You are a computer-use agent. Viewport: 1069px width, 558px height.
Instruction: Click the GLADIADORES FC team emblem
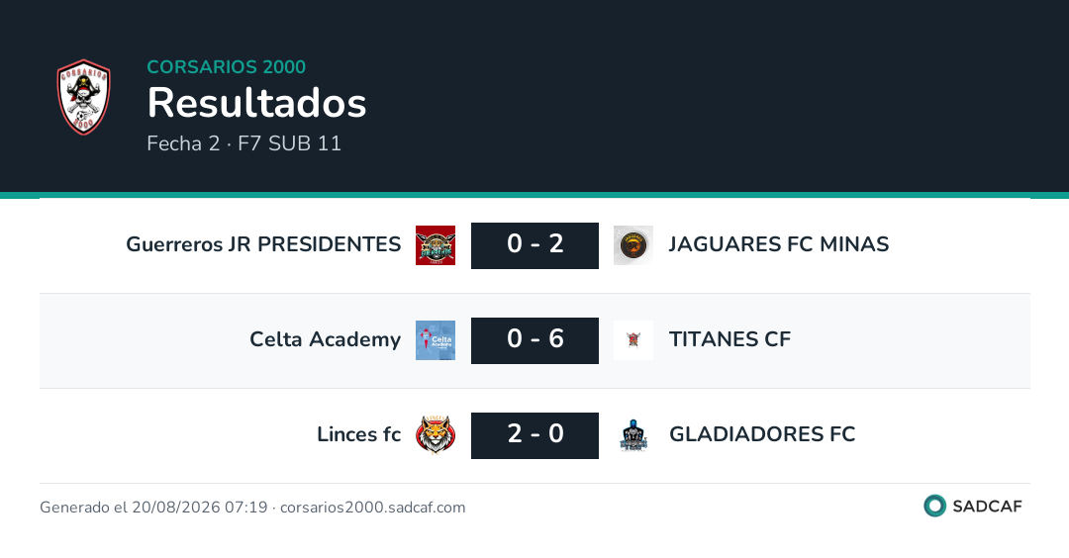633,434
